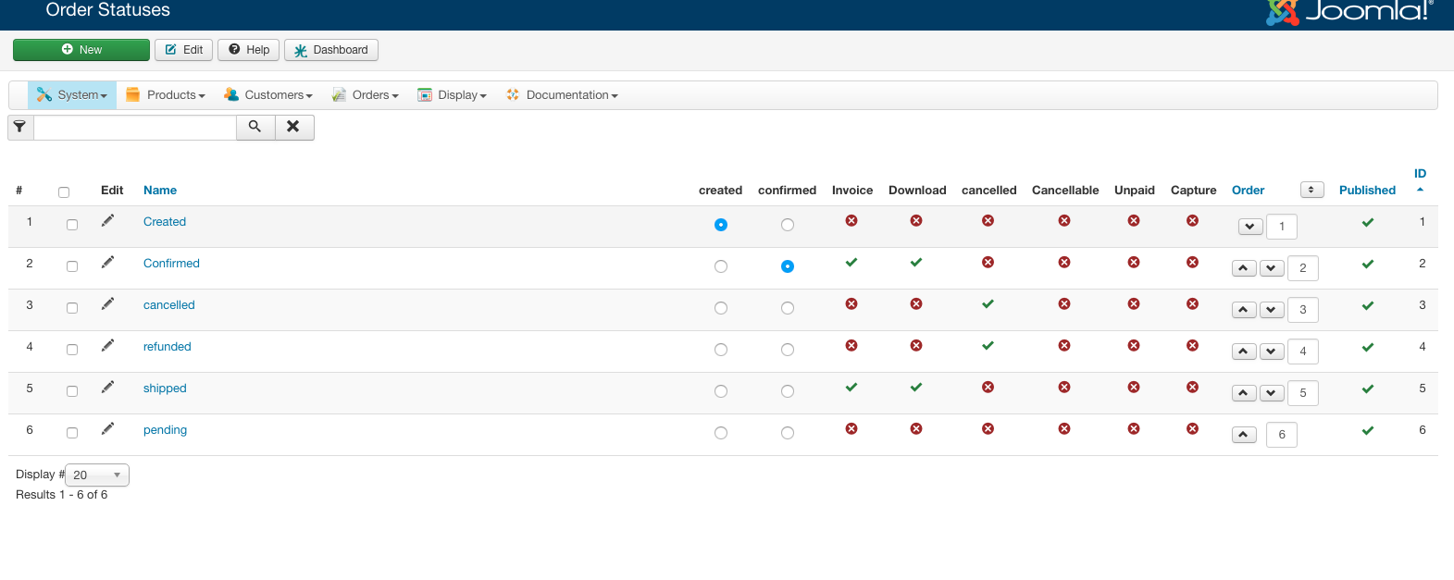Click the filter funnel icon

(x=20, y=127)
